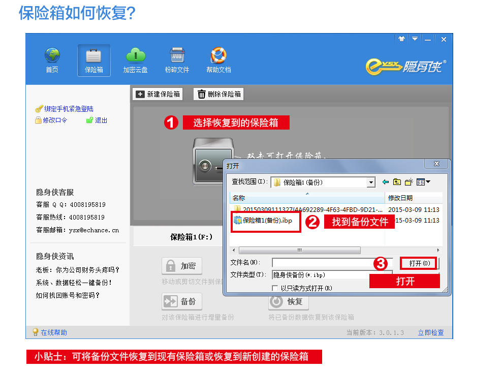Open news item 系统、数据轻松一键备份！

tap(74, 283)
